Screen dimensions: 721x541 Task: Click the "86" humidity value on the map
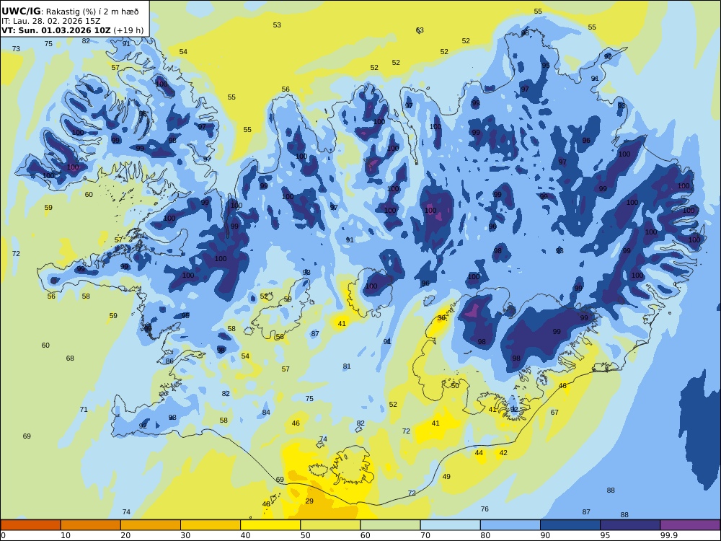click(169, 361)
